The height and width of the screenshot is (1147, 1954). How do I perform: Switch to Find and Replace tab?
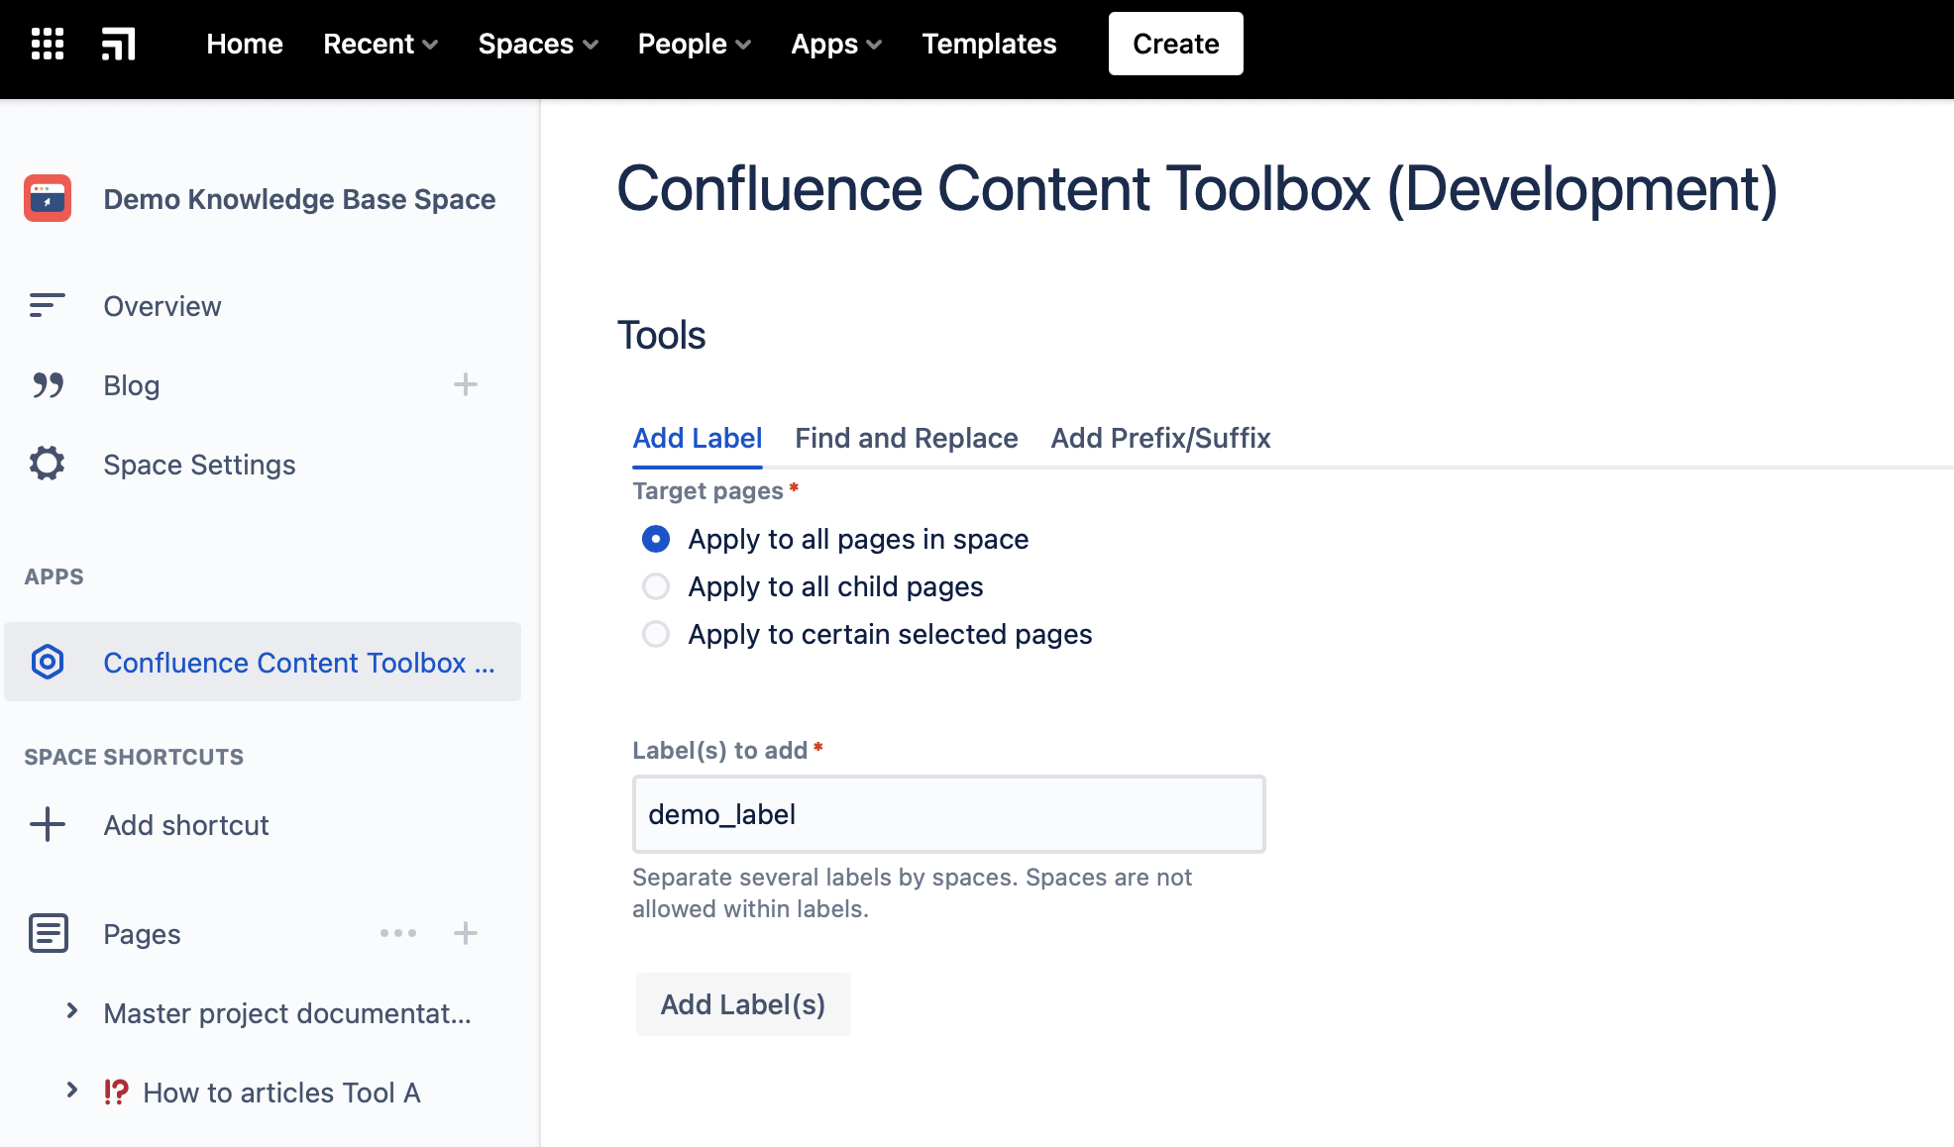pyautogui.click(x=906, y=438)
